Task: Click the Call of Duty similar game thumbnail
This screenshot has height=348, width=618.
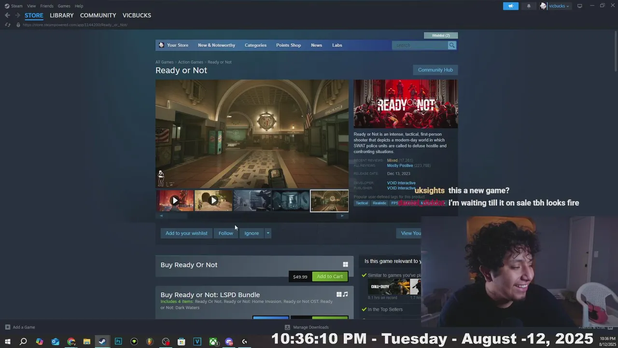Action: 388,287
